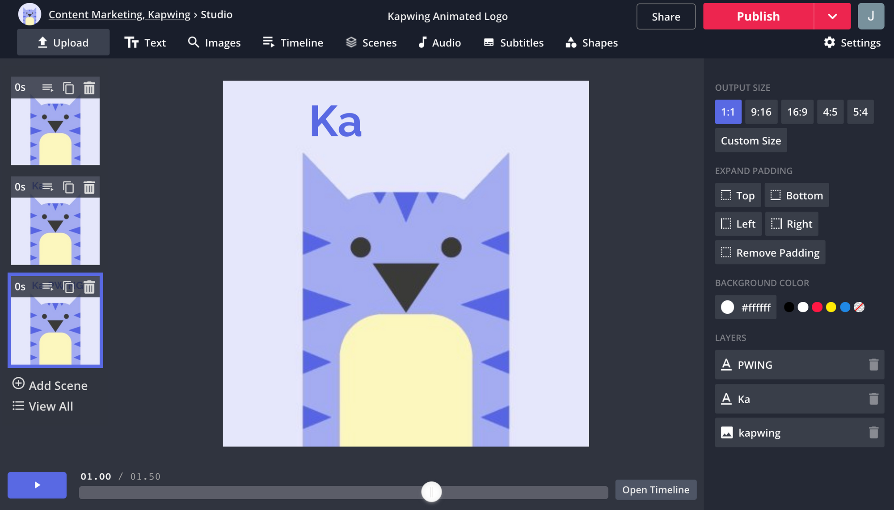Expand the Publish dropdown arrow
The height and width of the screenshot is (510, 894).
coord(832,17)
